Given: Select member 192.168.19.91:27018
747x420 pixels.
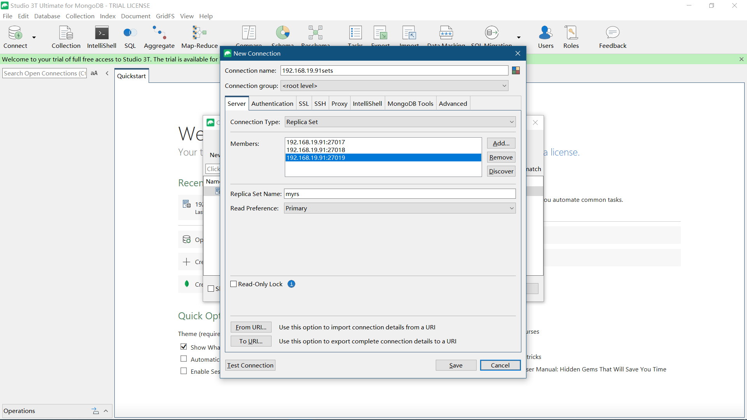Looking at the screenshot, I should coord(383,150).
